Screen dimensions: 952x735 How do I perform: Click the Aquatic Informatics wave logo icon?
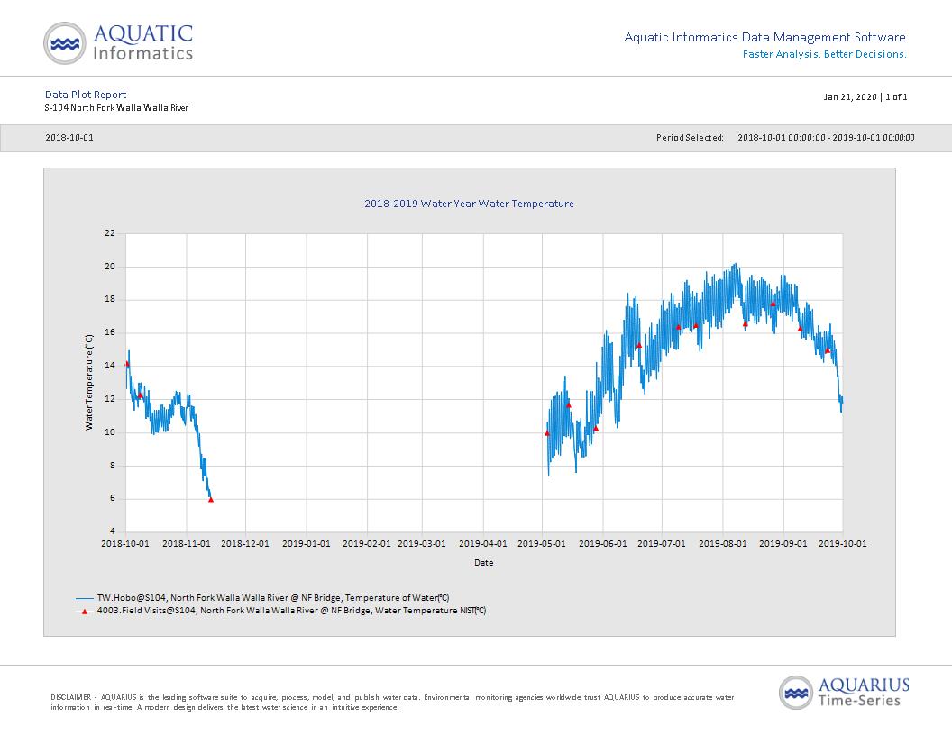[64, 43]
